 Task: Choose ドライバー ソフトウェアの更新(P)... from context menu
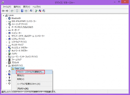[32, 72]
